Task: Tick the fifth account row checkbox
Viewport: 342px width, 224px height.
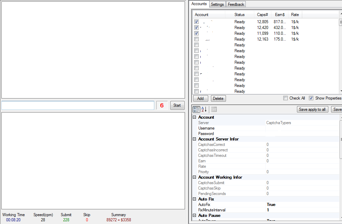Action: click(196, 45)
